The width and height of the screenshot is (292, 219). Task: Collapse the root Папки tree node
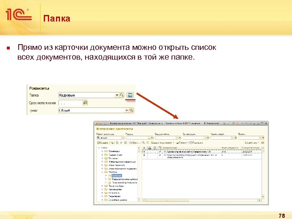tap(99, 148)
